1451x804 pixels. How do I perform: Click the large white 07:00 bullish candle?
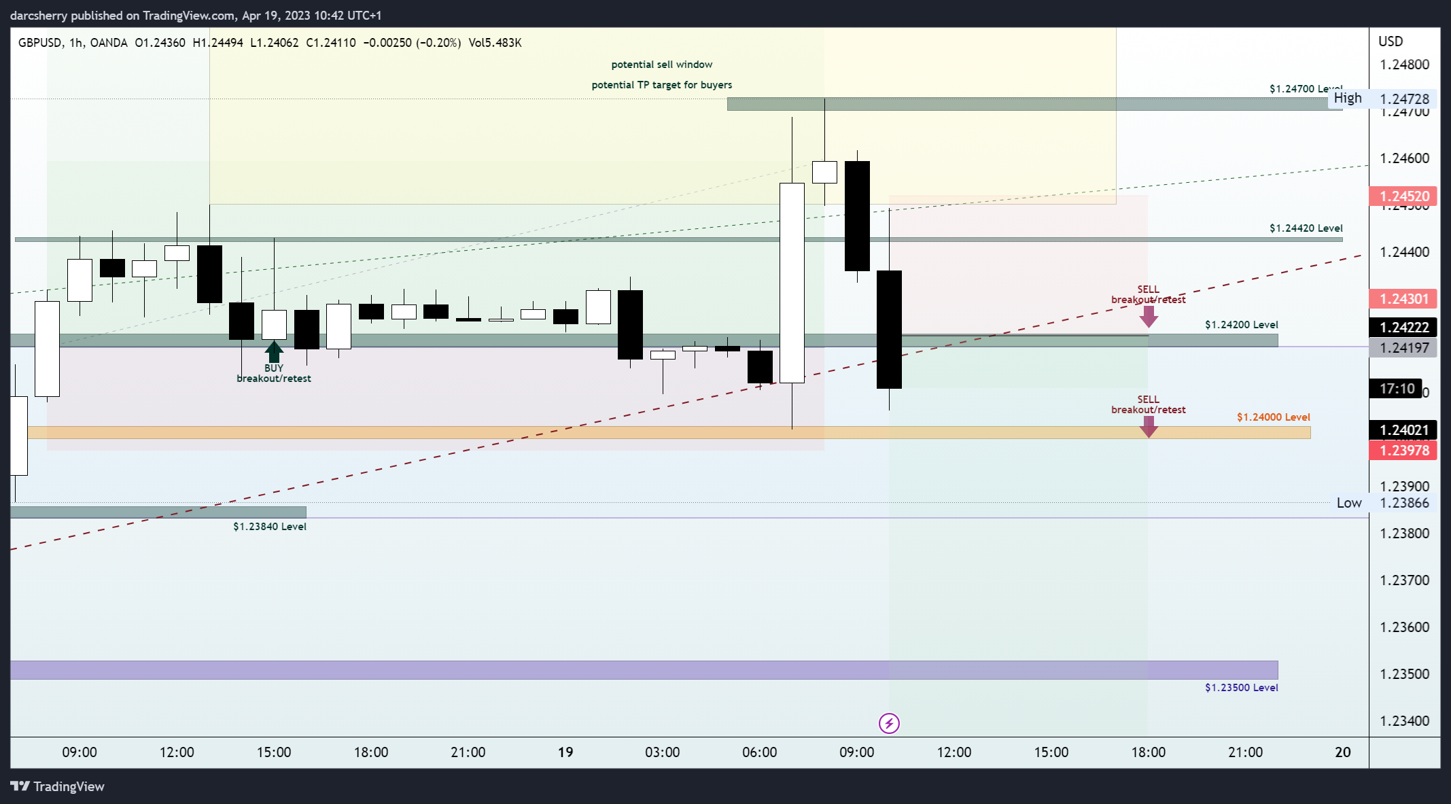[792, 283]
